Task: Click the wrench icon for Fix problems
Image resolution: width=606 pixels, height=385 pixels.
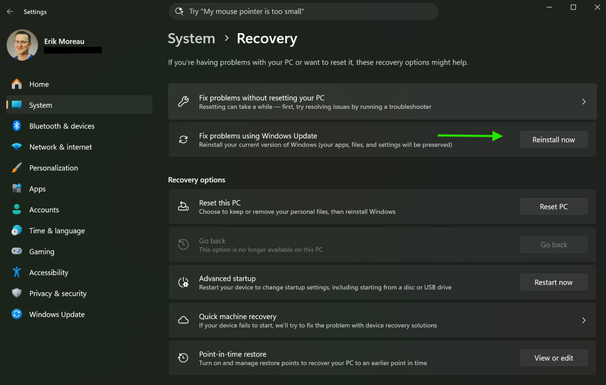Action: click(183, 102)
